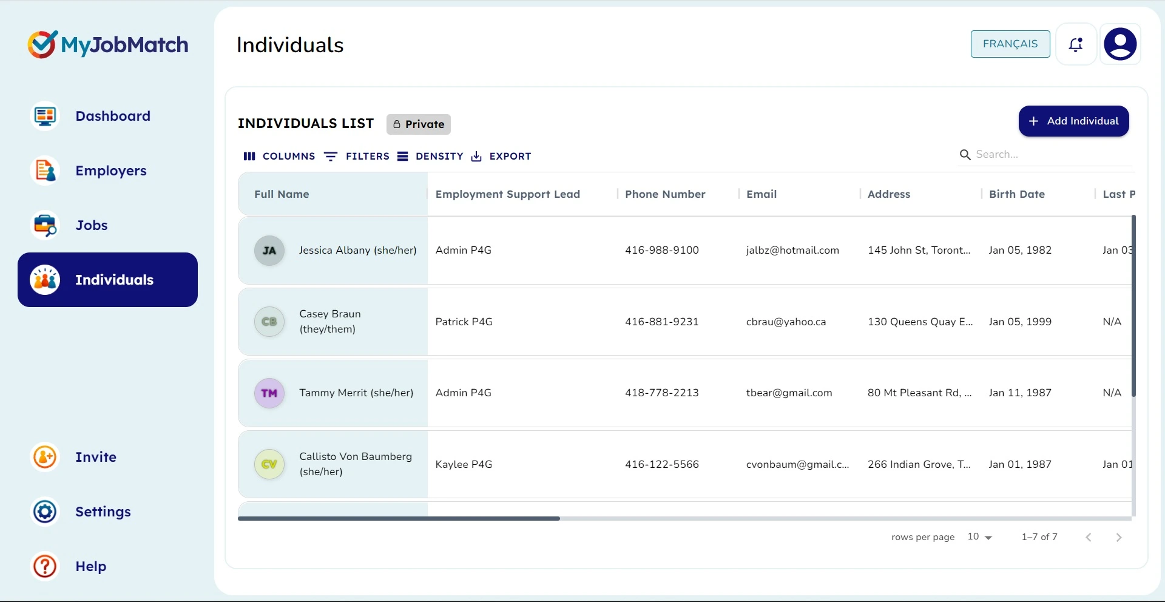Image resolution: width=1165 pixels, height=602 pixels.
Task: Open the Jobs briefcase icon
Action: coord(45,225)
